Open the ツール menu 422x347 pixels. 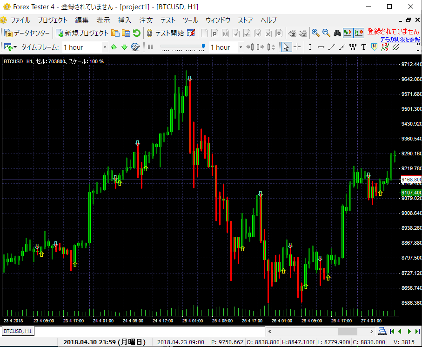point(191,20)
